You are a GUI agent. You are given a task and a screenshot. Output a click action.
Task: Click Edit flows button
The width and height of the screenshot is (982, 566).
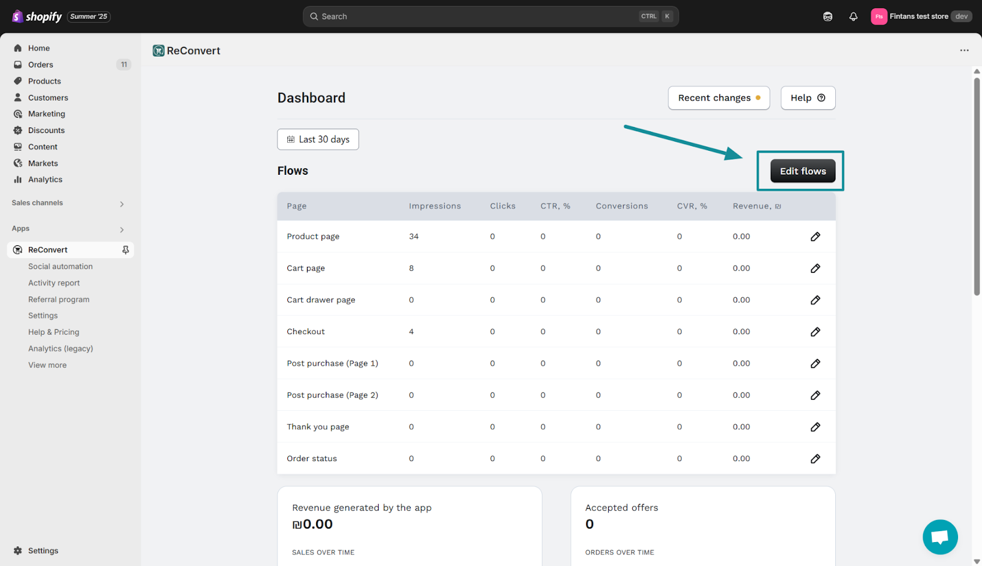803,171
